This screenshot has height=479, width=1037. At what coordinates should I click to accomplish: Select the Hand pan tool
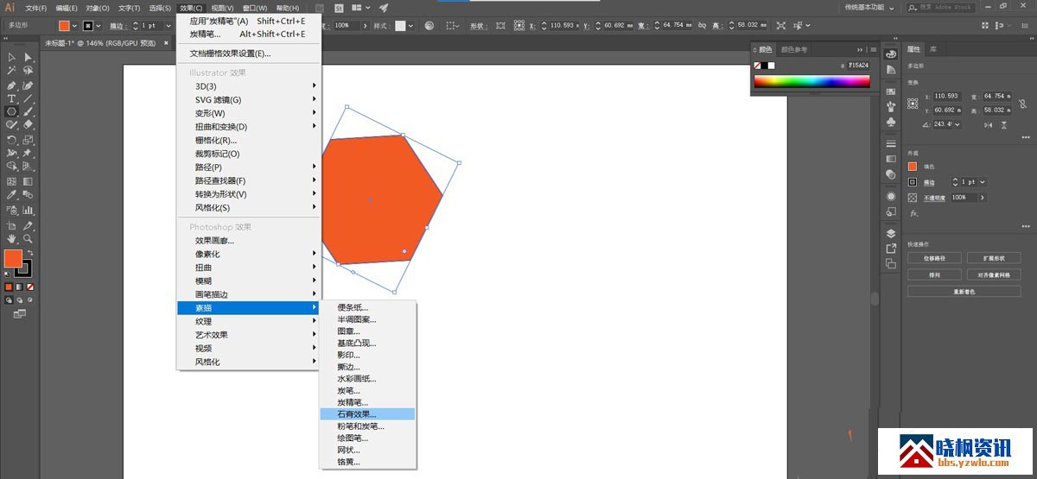(11, 238)
